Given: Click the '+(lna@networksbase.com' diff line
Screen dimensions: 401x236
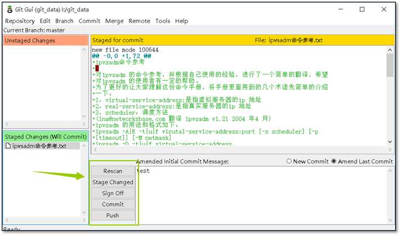Looking at the screenshot, I should coord(181,119).
